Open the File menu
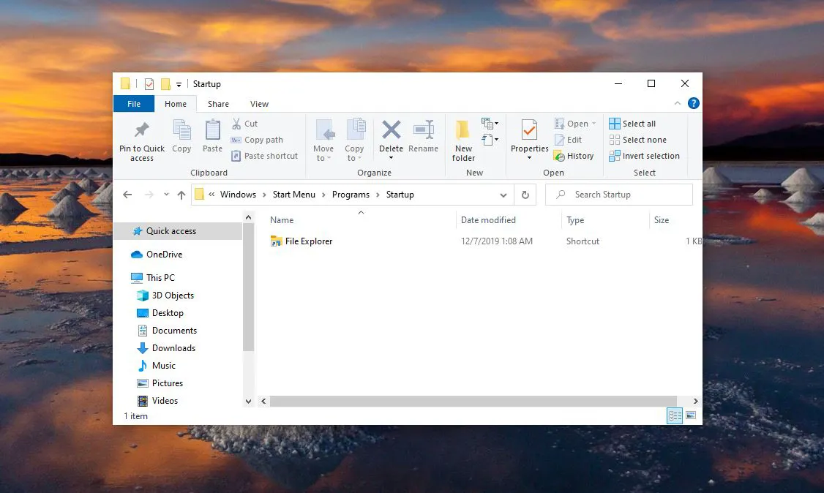The image size is (824, 493). pos(134,104)
